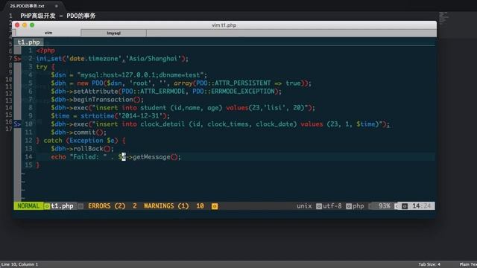Click vim line number 8 in gutter
477x268 pixels.
click(x=30, y=107)
